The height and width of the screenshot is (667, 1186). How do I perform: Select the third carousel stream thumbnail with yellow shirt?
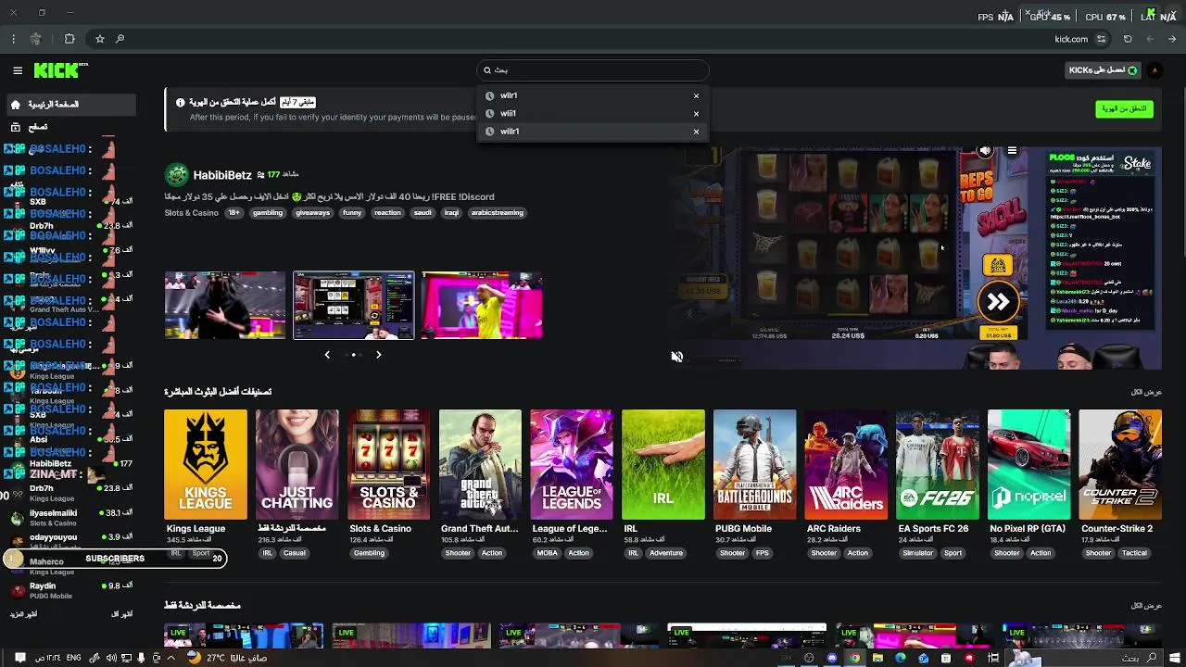(x=482, y=306)
